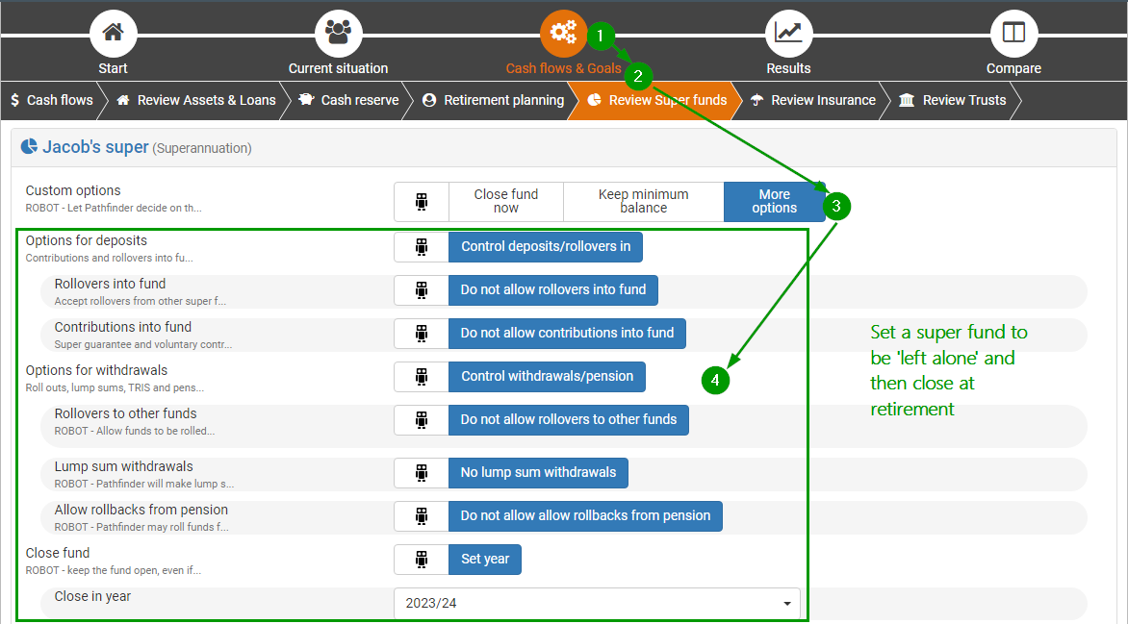Click the Start home icon

tap(113, 33)
